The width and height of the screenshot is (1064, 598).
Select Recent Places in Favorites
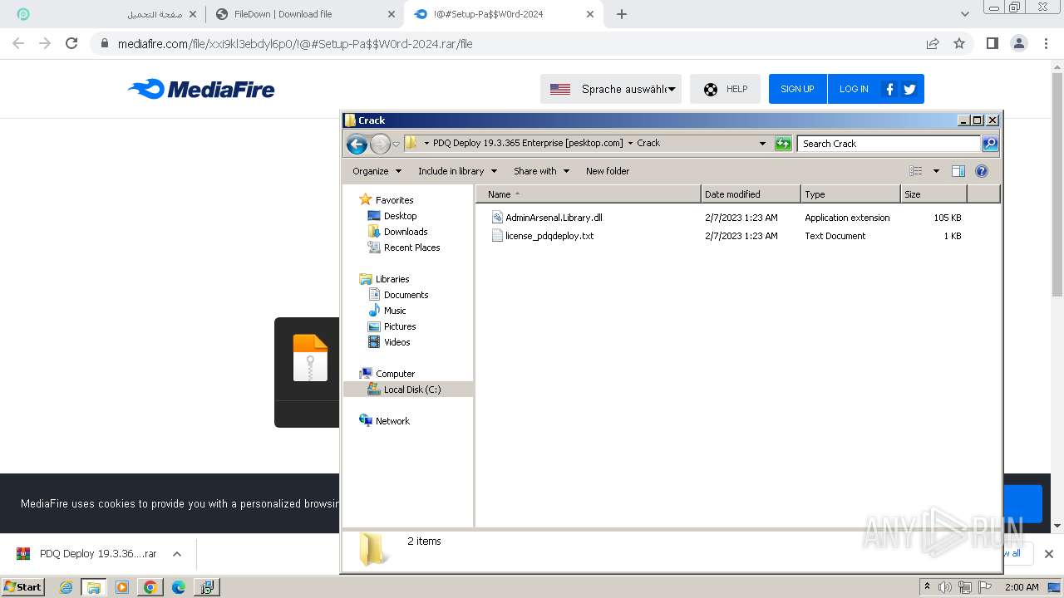[411, 248]
